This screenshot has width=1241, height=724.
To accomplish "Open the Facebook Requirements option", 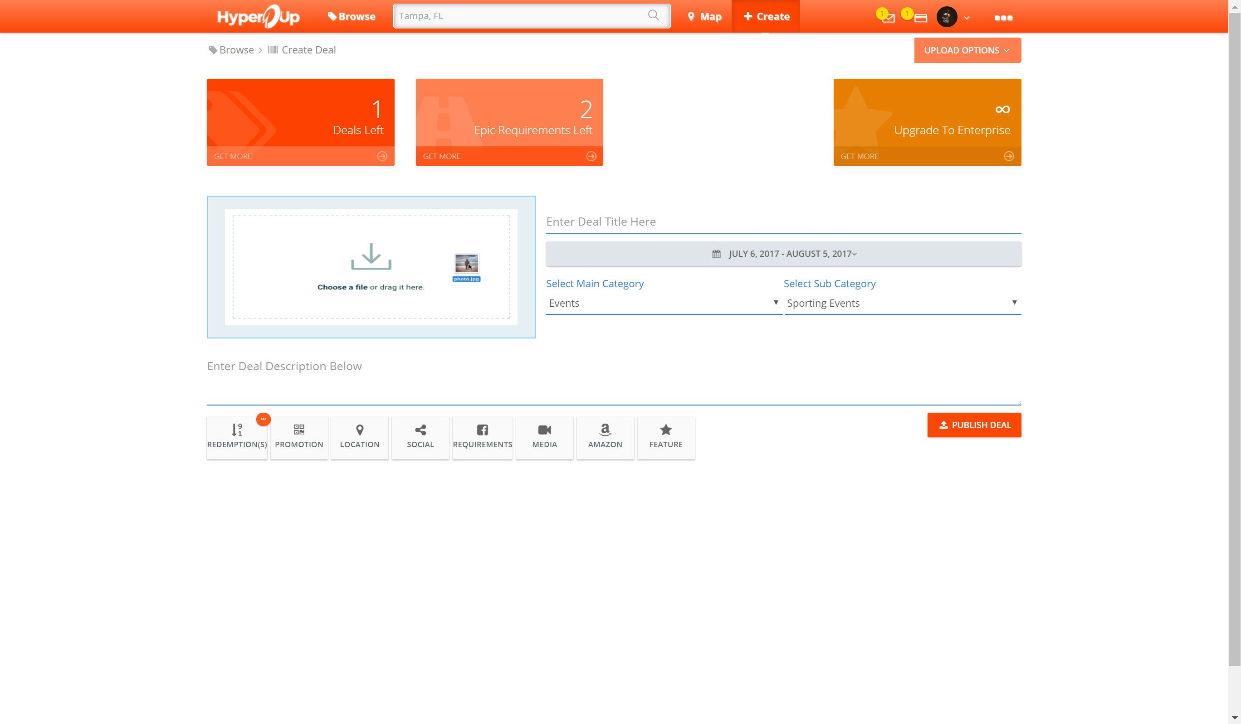I will [482, 437].
